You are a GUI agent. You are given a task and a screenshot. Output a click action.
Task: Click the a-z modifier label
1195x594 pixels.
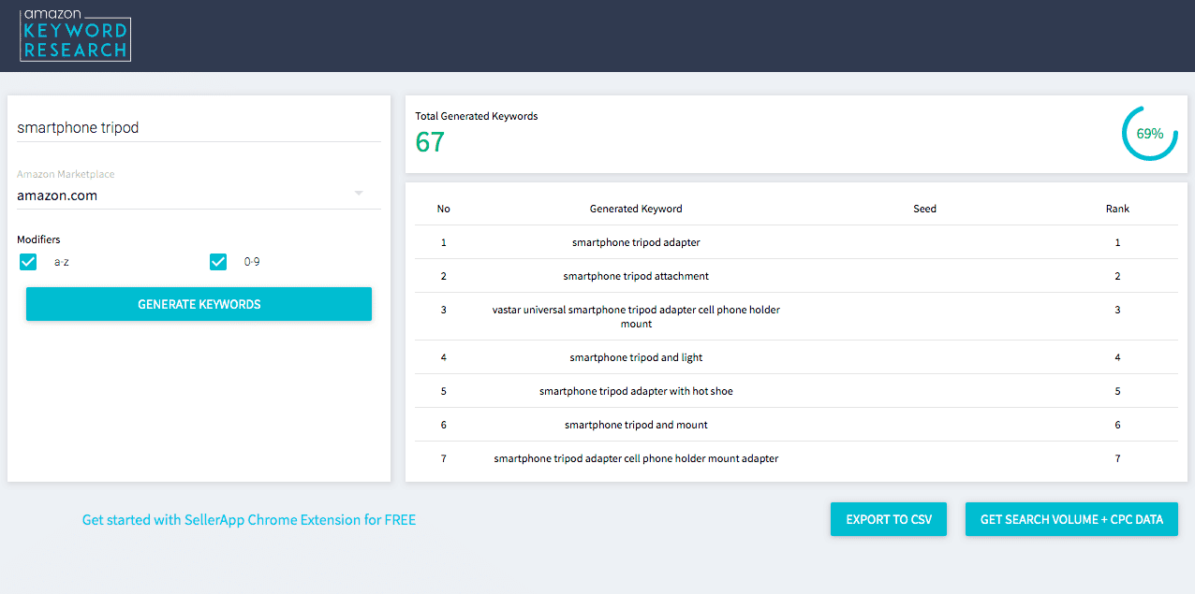62,262
